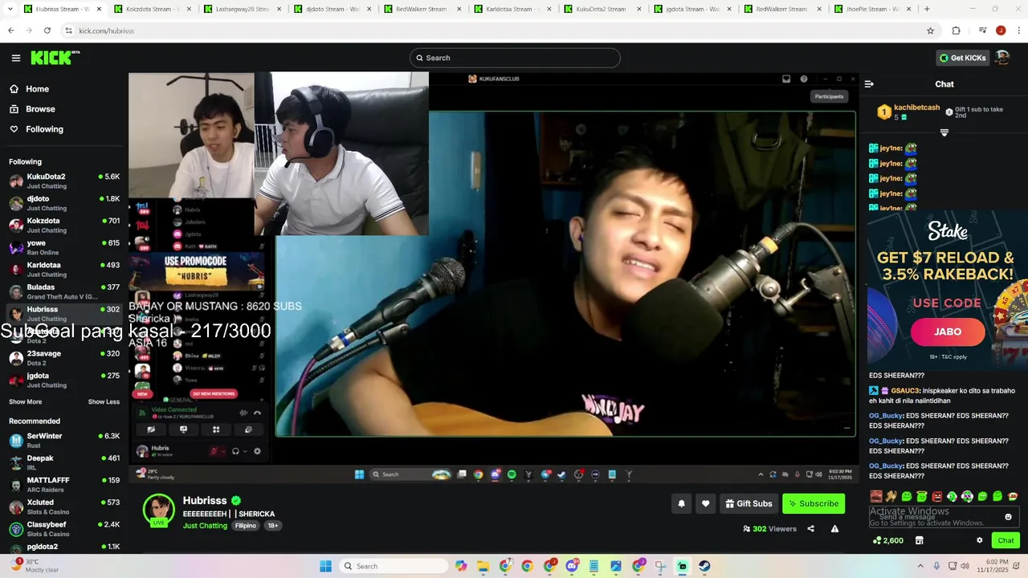Open 23savage channel in Following list
This screenshot has height=578, width=1028.
pyautogui.click(x=64, y=358)
